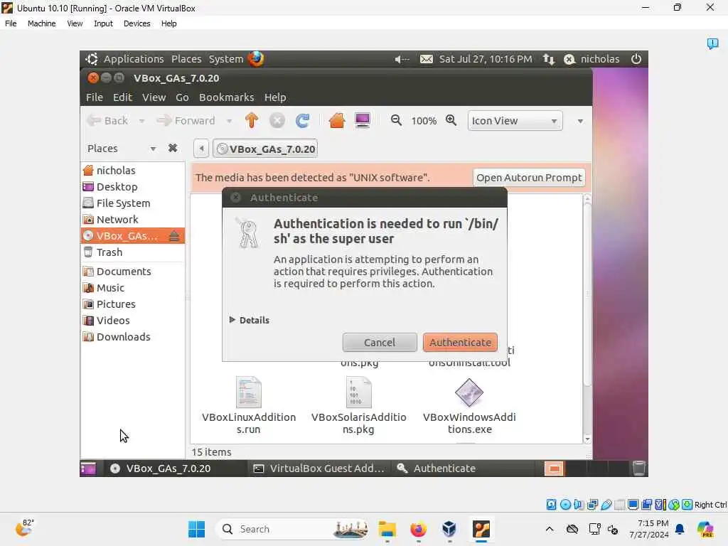Open the Applications menu
The image size is (728, 546).
coord(133,59)
